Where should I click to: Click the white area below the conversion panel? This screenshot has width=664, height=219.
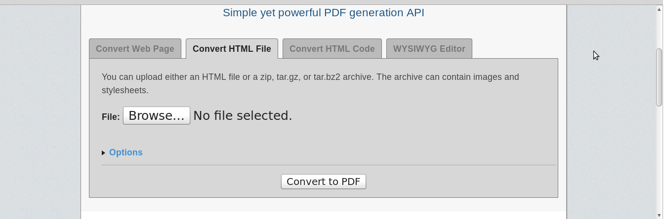point(324,215)
